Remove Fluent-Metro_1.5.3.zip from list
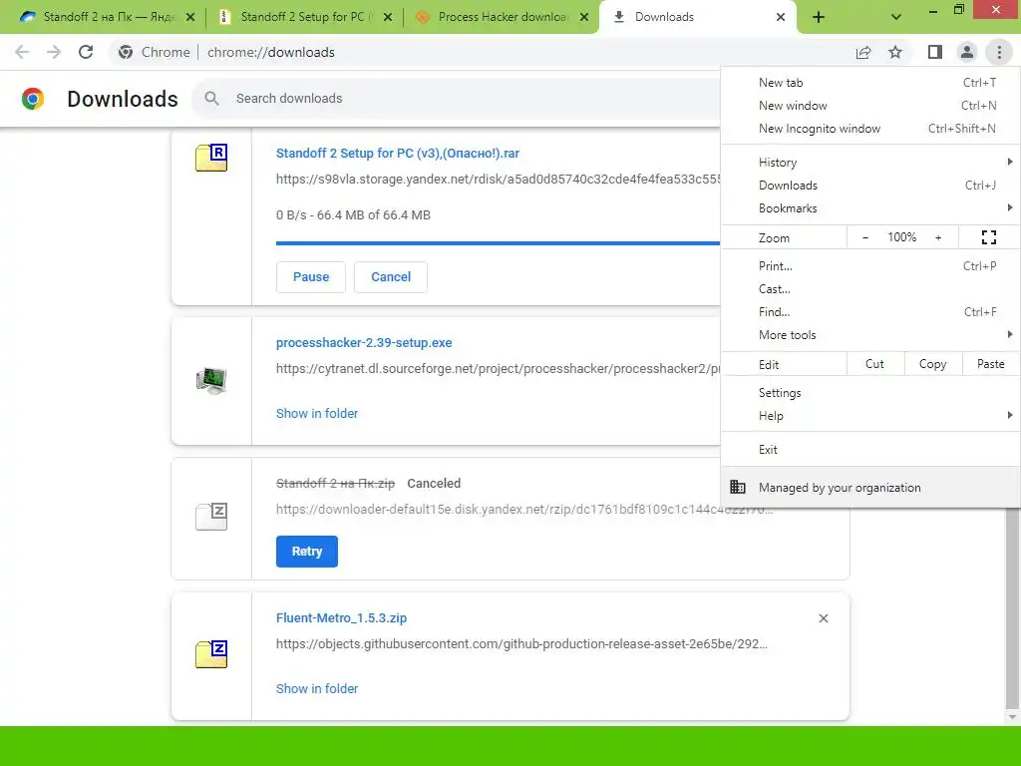Viewport: 1021px width, 766px height. tap(823, 618)
